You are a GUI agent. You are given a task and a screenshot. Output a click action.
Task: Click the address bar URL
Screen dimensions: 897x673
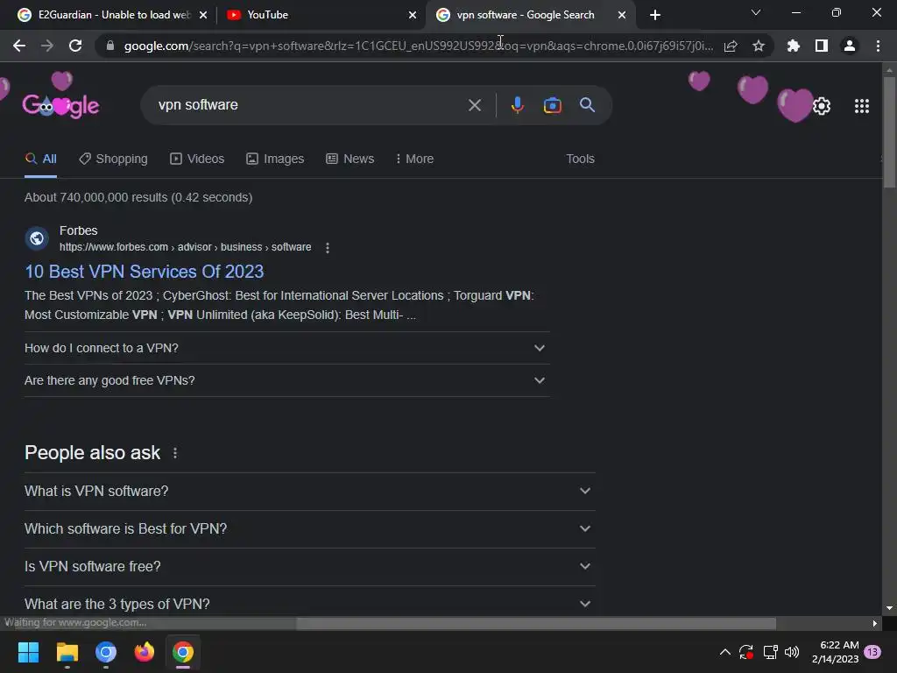tap(418, 46)
